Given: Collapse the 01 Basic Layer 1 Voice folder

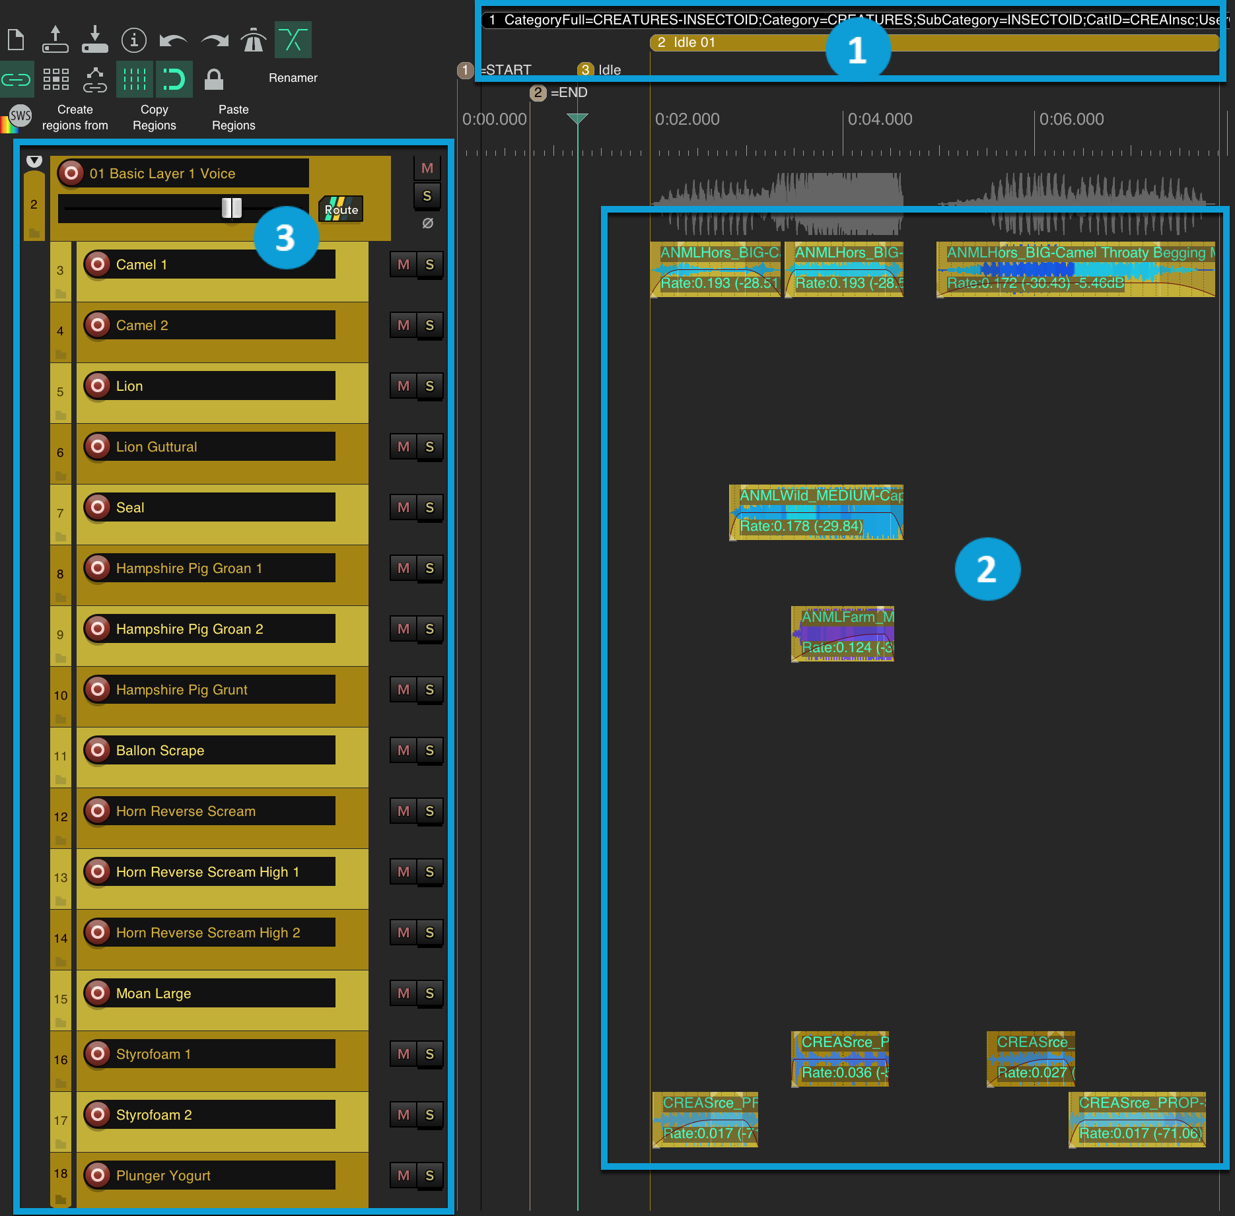Looking at the screenshot, I should pyautogui.click(x=34, y=161).
